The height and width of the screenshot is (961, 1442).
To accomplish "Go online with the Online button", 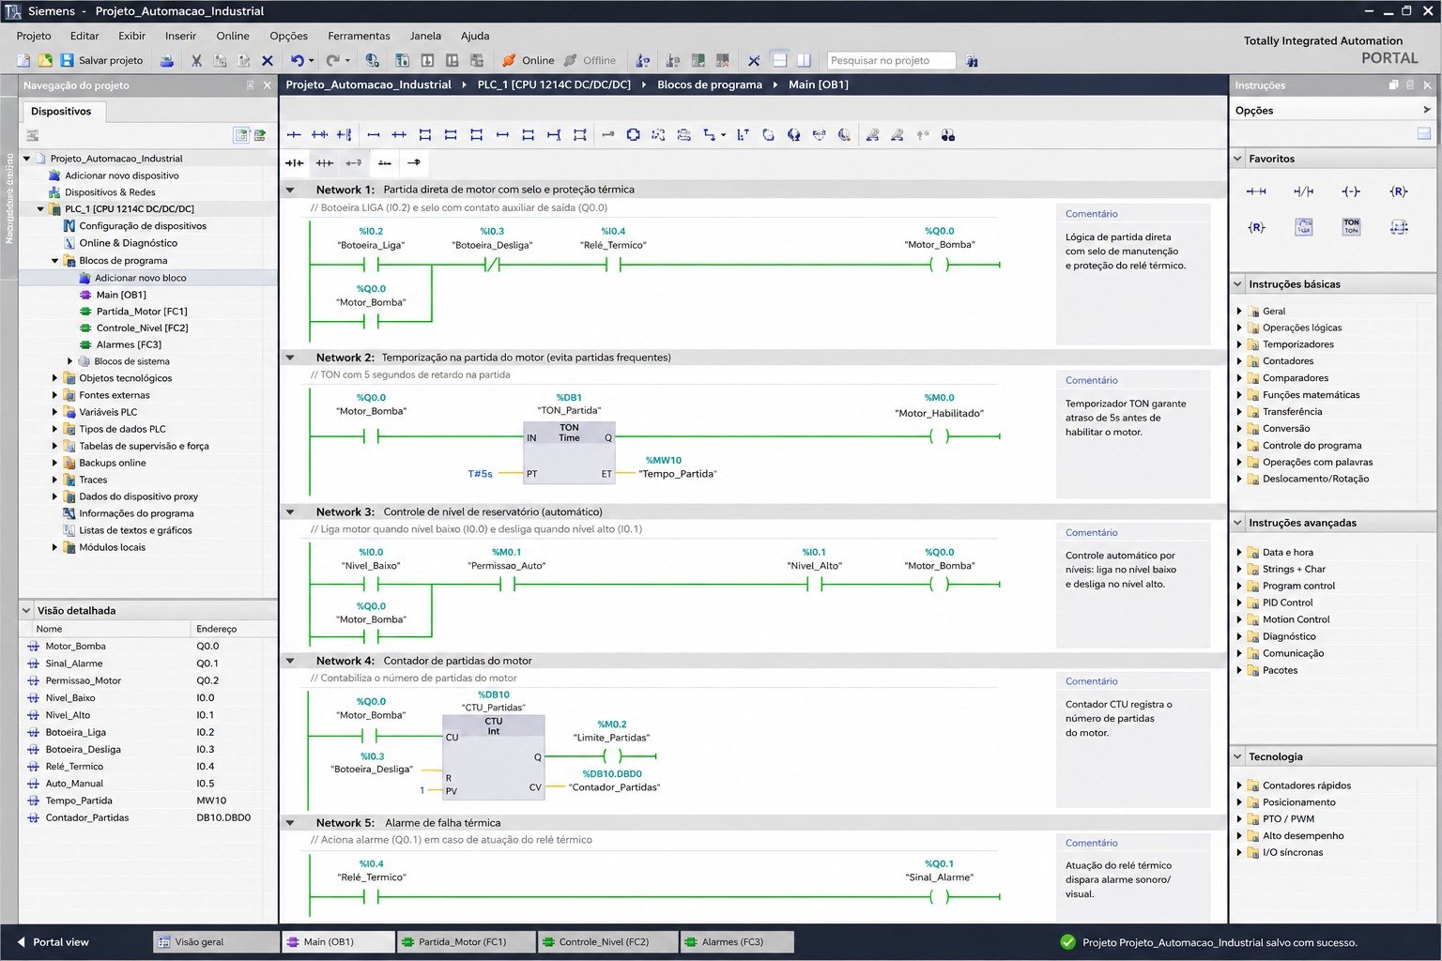I will pos(528,60).
